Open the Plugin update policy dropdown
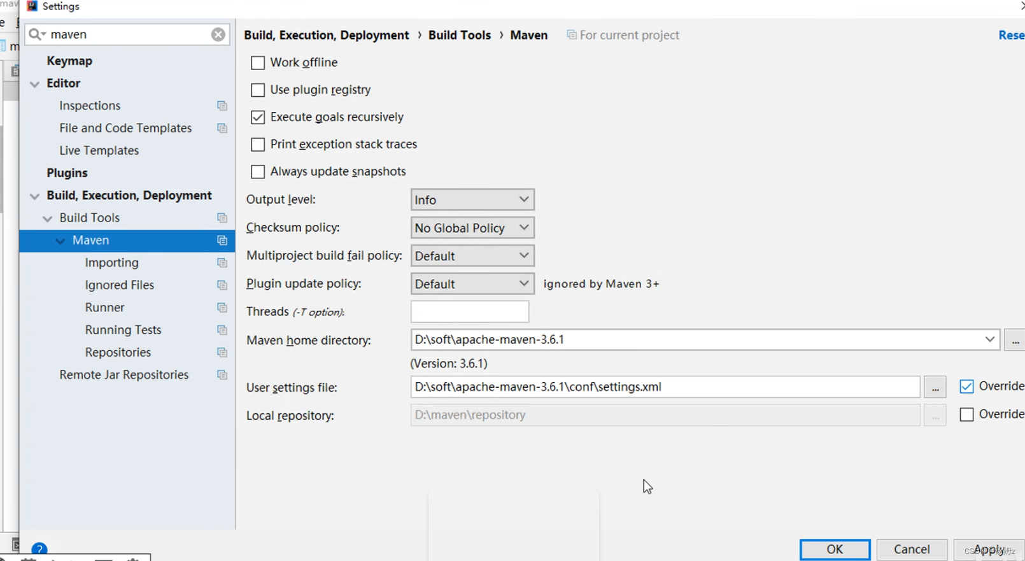Screen dimensions: 1025x561 pyautogui.click(x=472, y=284)
